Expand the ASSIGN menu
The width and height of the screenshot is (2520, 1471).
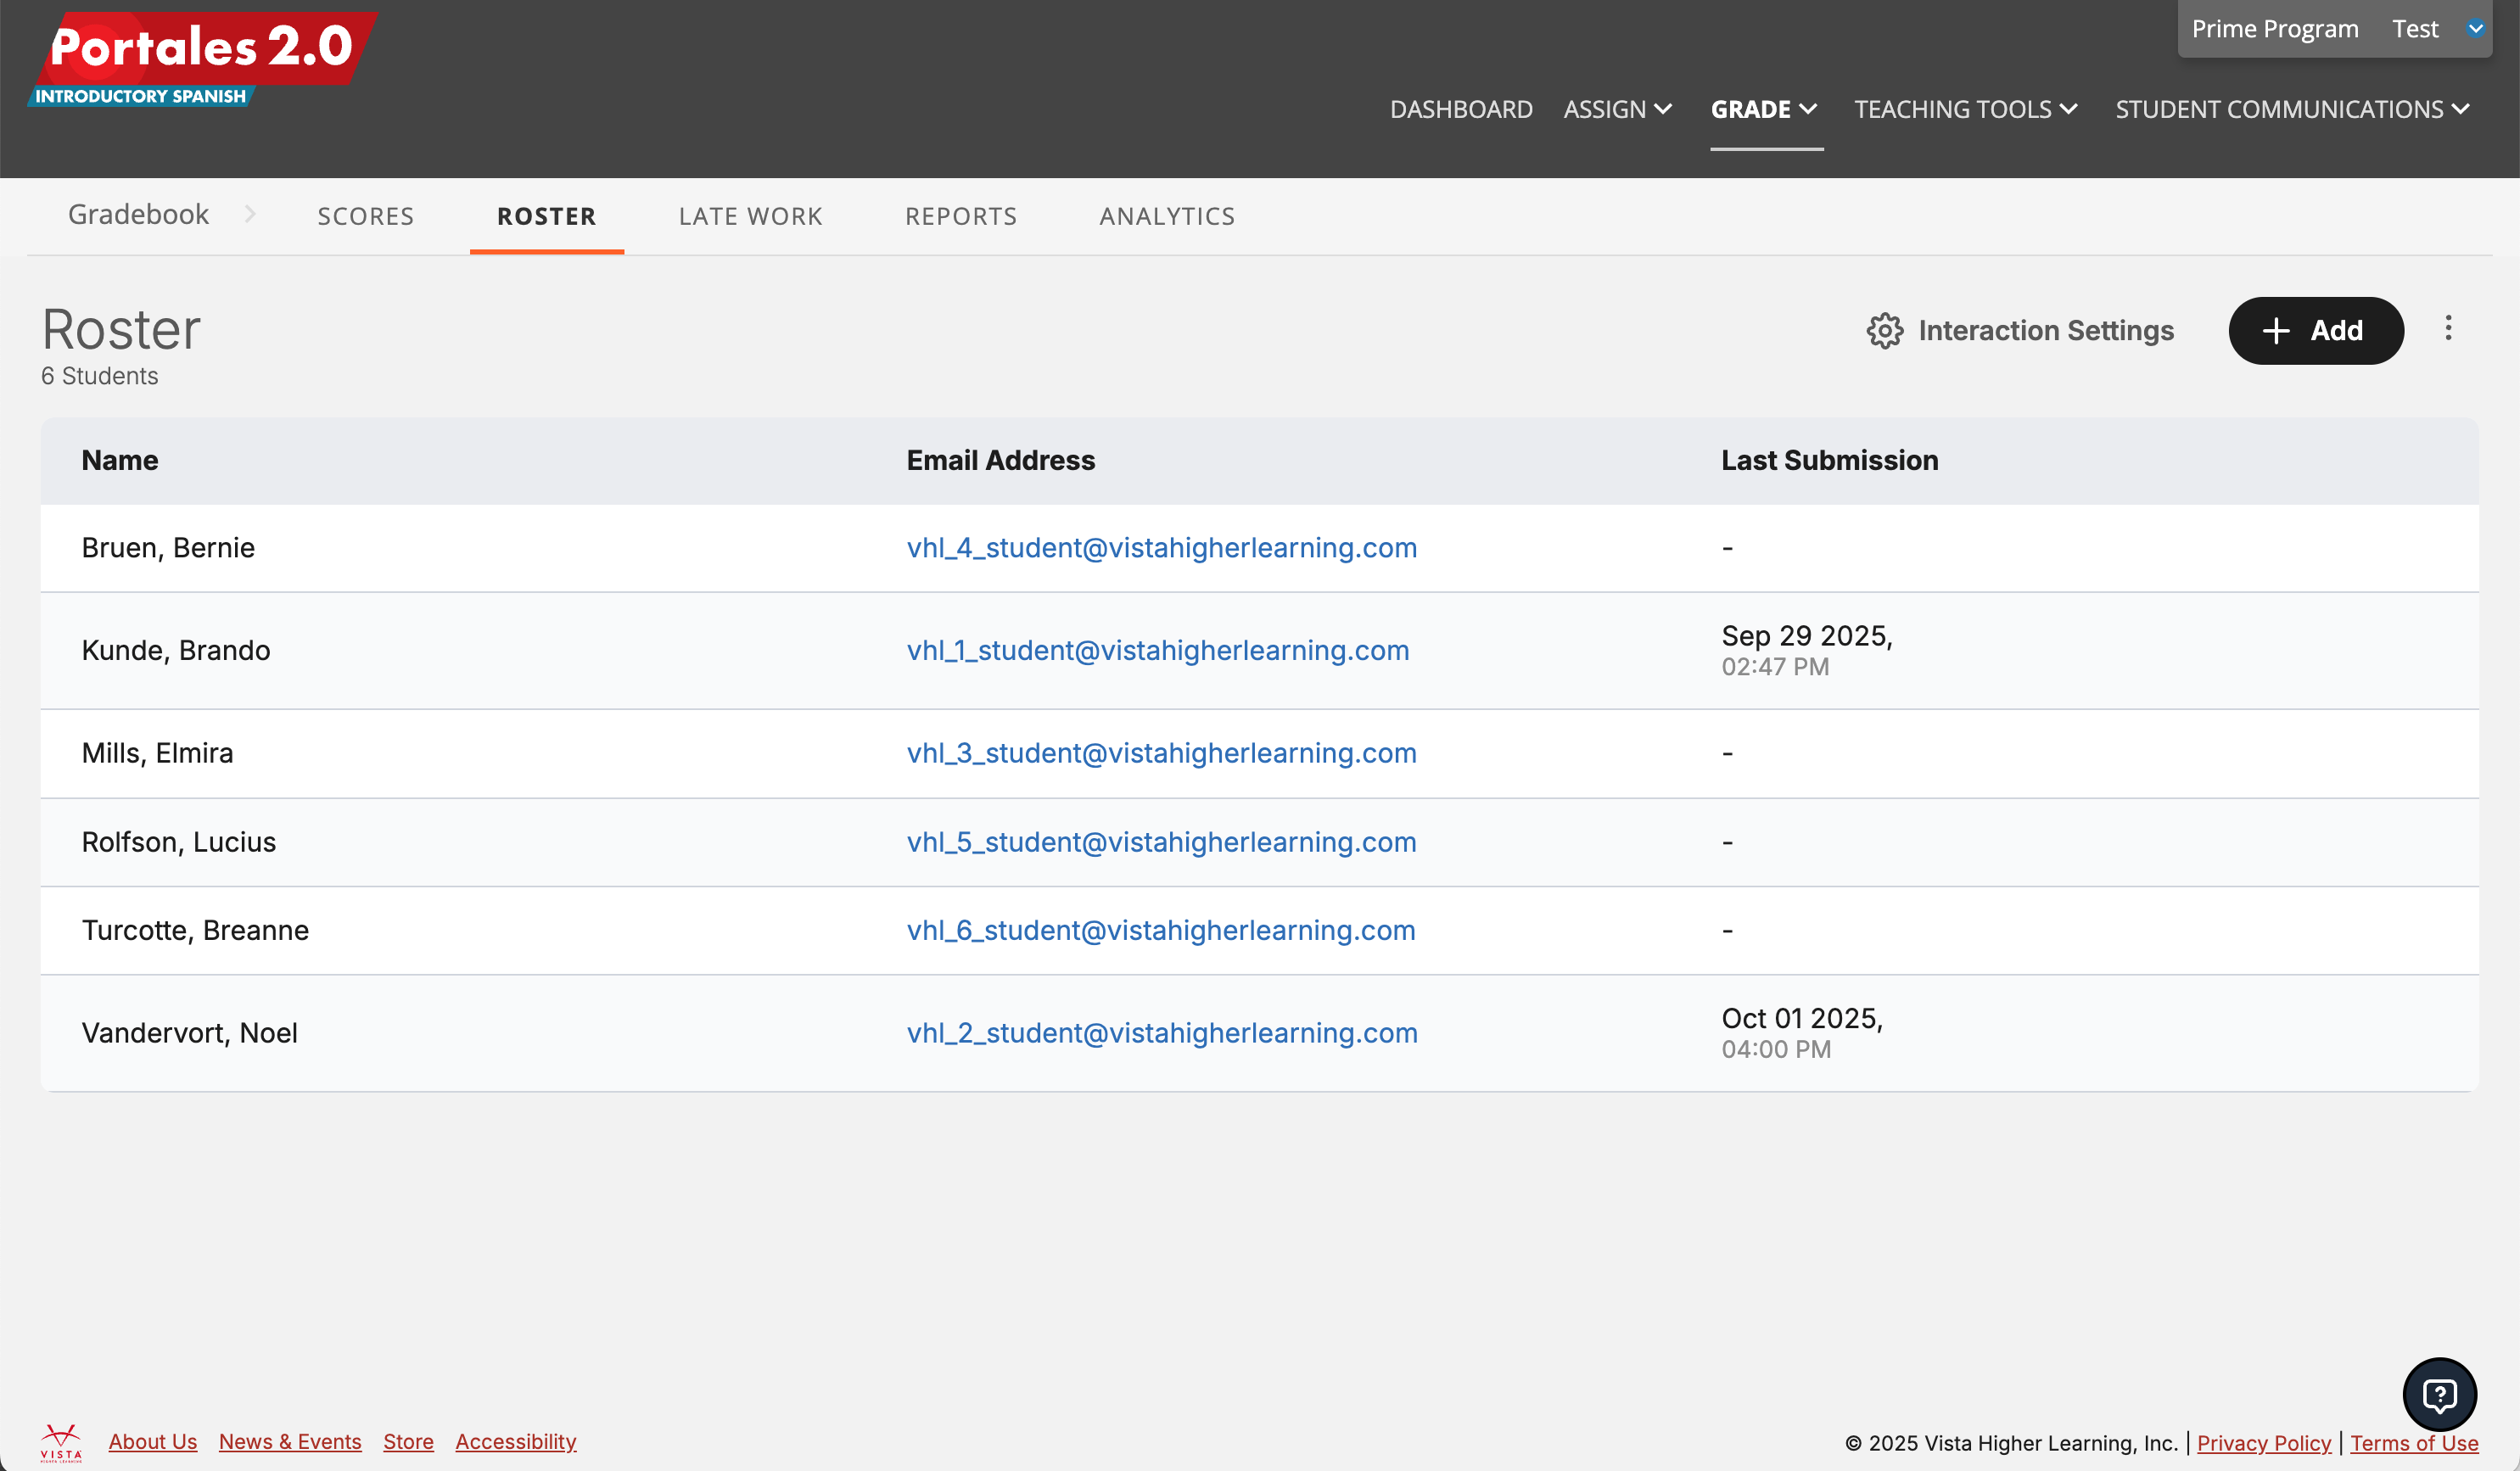1617,109
